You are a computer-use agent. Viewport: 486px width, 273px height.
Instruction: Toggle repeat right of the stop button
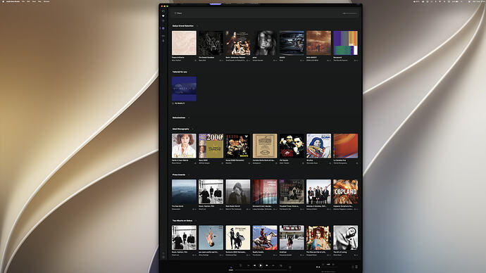coord(273,265)
